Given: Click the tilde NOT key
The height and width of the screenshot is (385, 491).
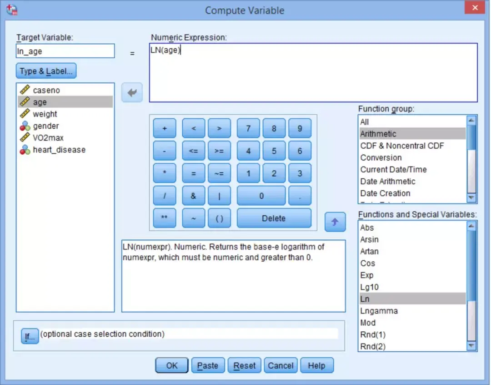Looking at the screenshot, I should 194,218.
